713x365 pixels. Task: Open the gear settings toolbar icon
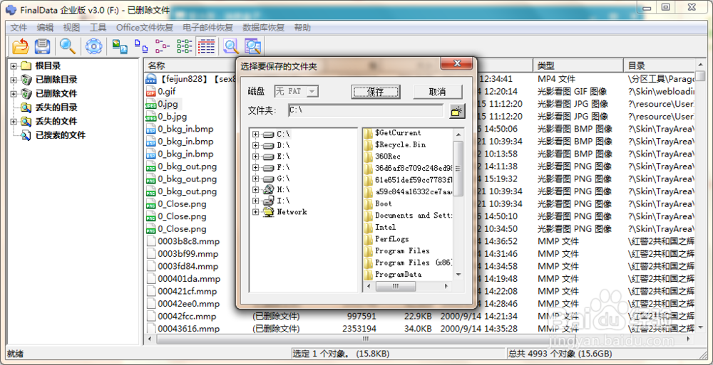(x=94, y=46)
